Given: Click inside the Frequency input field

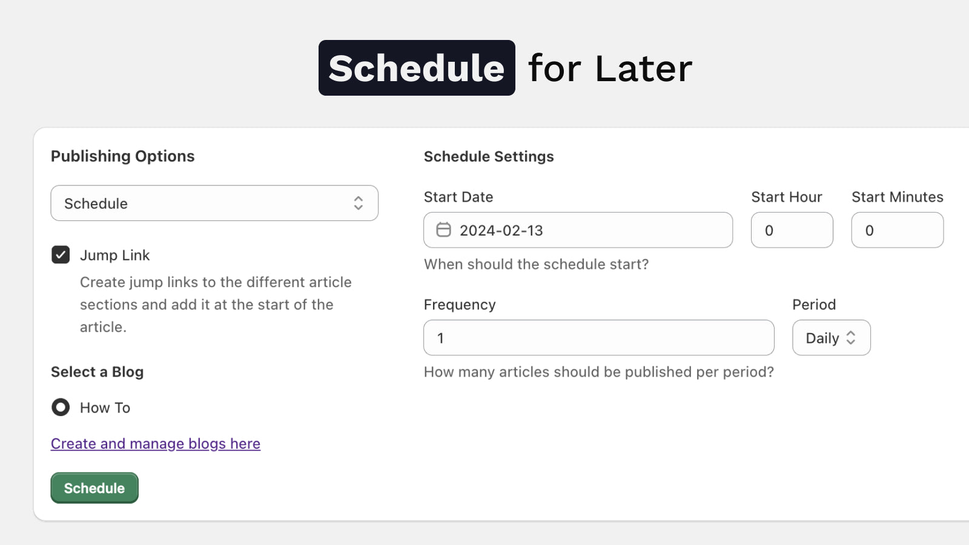Looking at the screenshot, I should 598,337.
